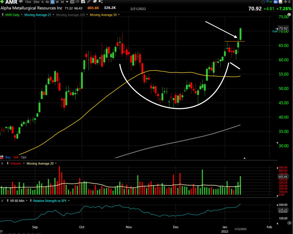Click the move-pane crosshair arrows icon
The image size is (293, 234).
click(x=285, y=2)
